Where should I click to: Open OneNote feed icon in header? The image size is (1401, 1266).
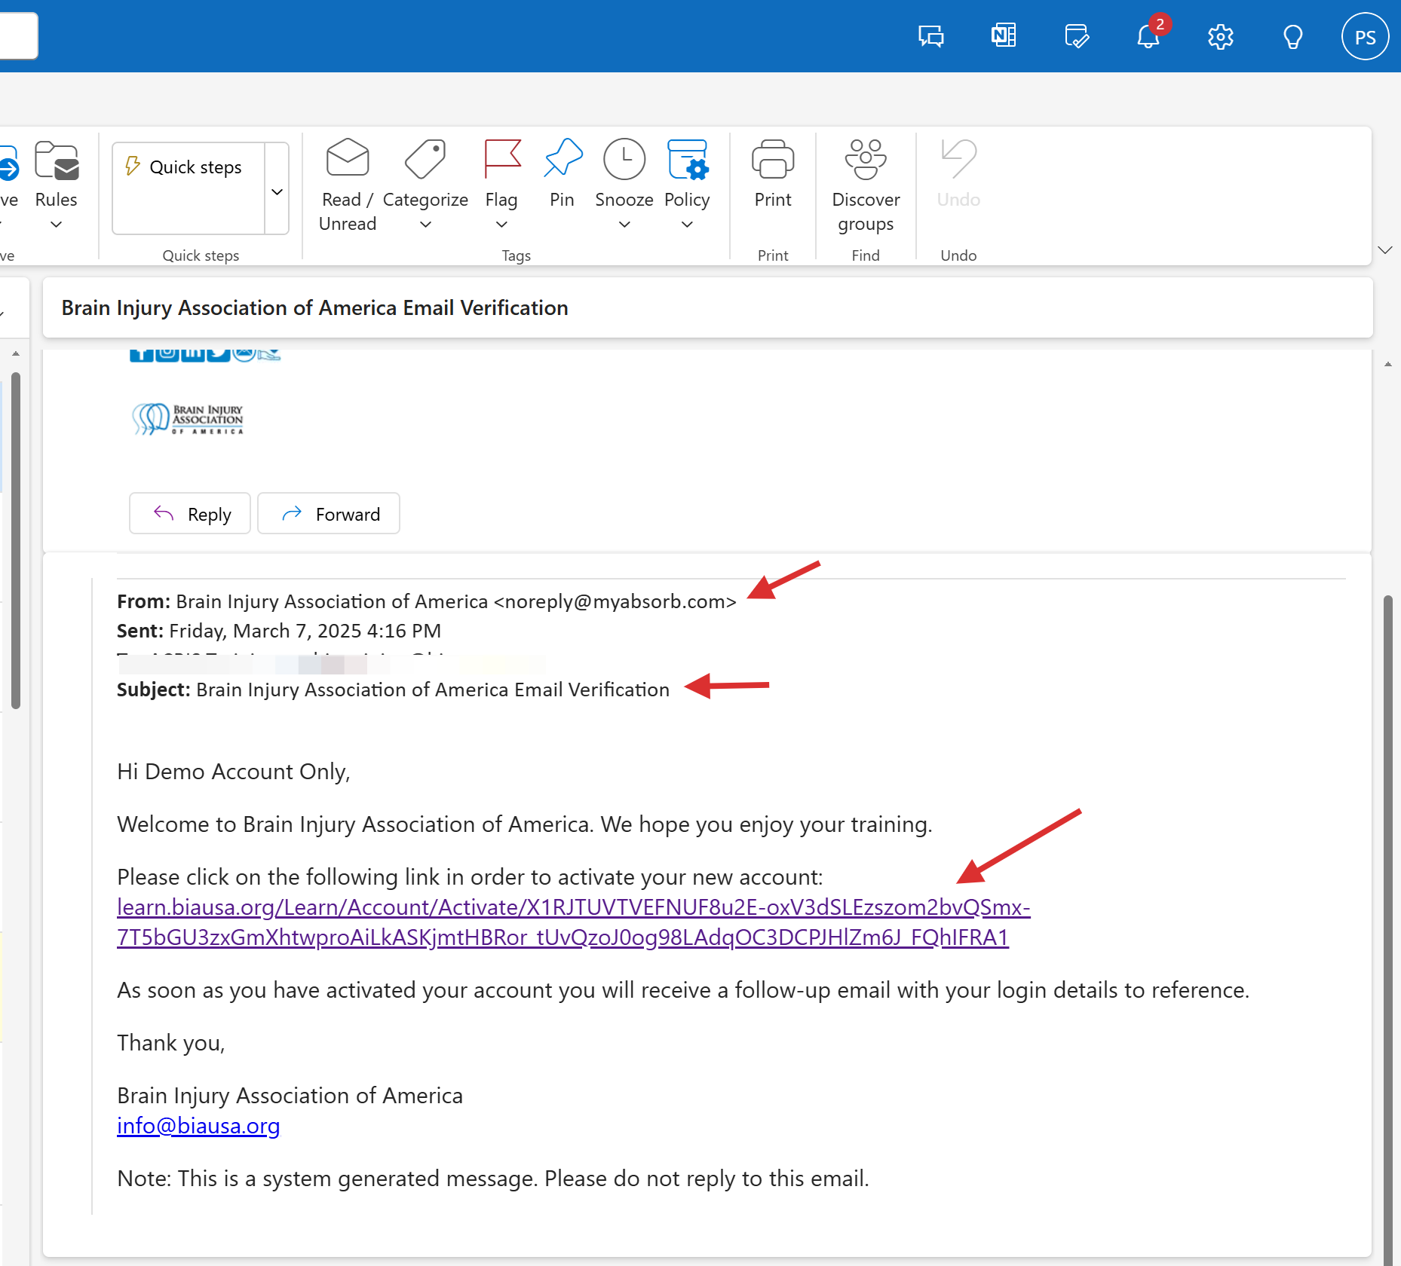1003,36
